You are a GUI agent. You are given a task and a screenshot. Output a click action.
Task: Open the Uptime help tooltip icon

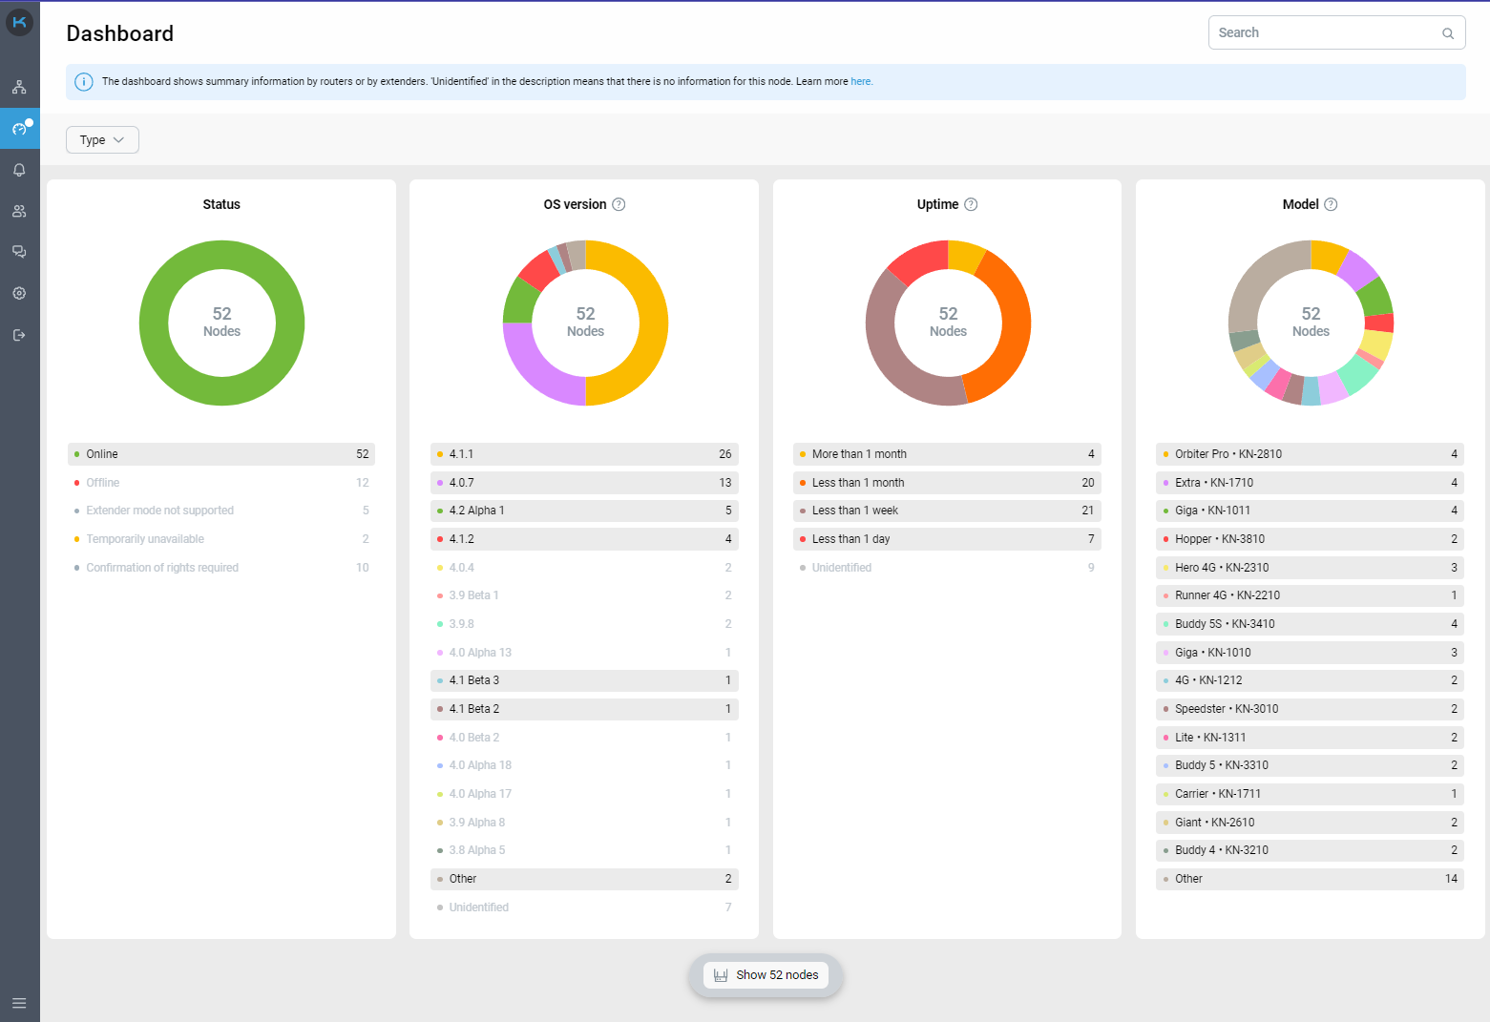pos(972,203)
